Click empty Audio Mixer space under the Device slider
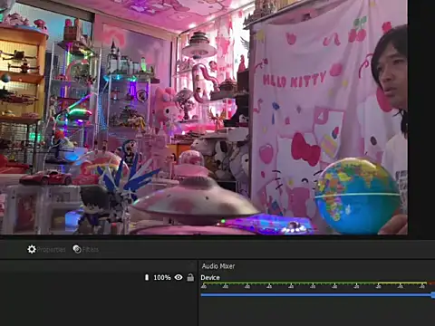This screenshot has width=435, height=326. 316,312
